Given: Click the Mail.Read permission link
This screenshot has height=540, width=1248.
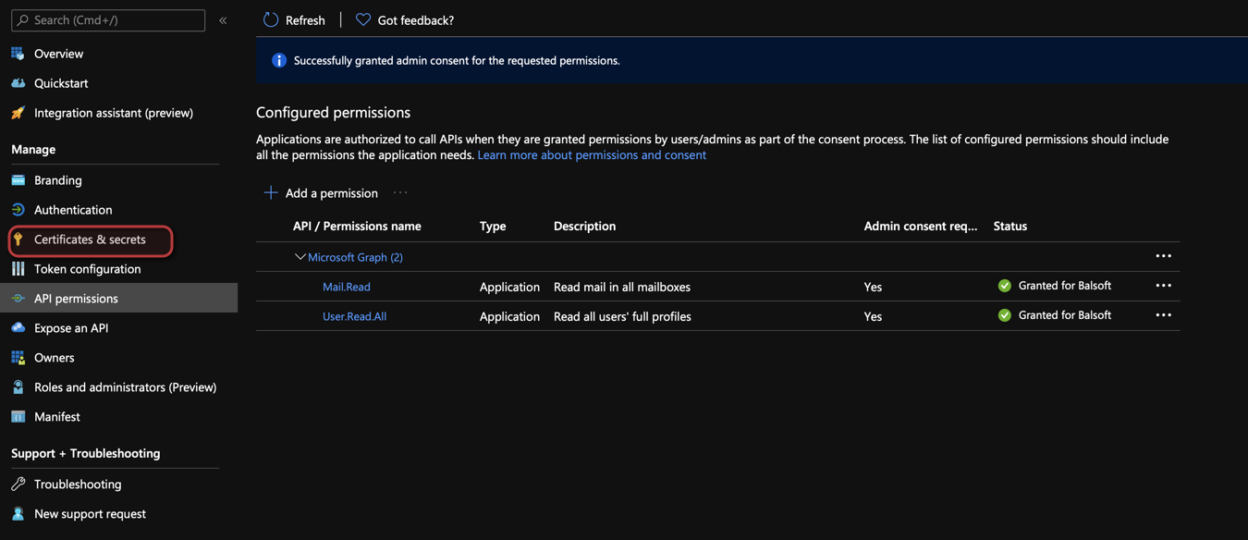Looking at the screenshot, I should [x=347, y=287].
